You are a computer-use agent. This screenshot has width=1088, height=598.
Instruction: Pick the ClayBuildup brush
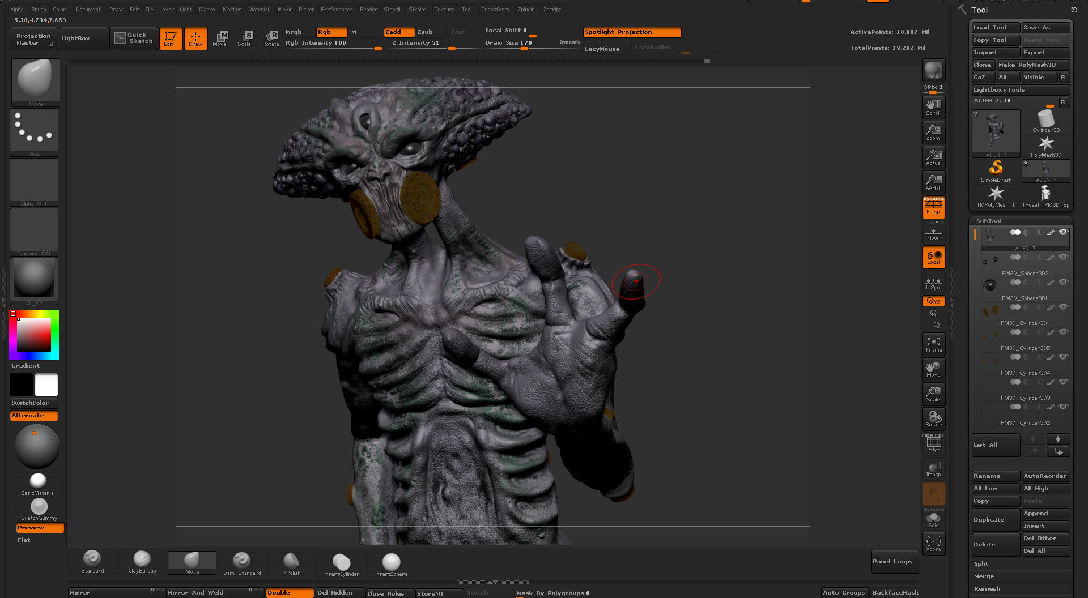click(142, 562)
